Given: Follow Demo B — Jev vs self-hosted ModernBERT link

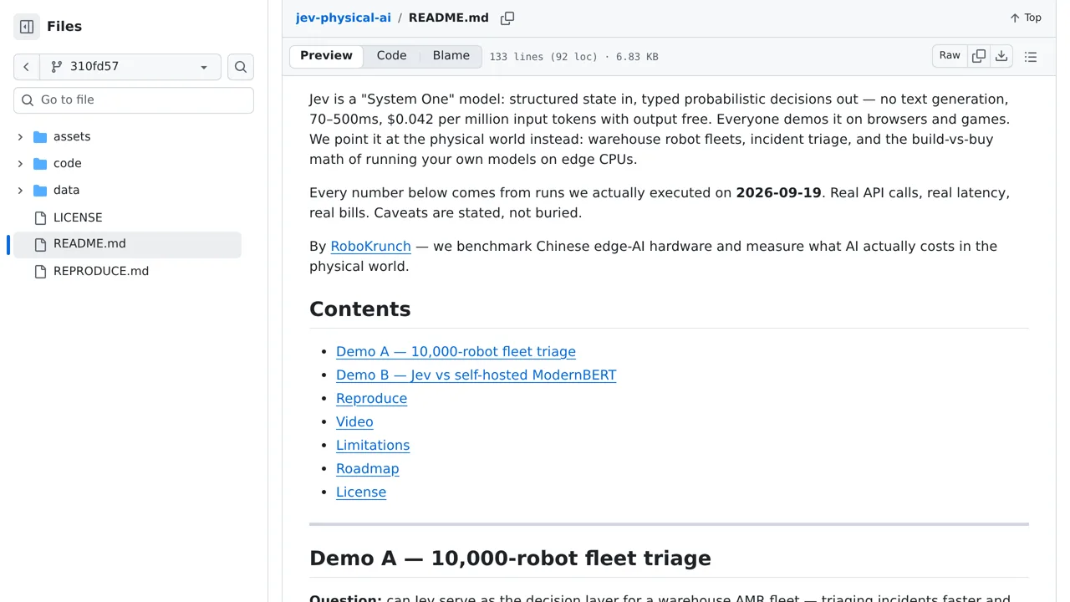Looking at the screenshot, I should (476, 375).
